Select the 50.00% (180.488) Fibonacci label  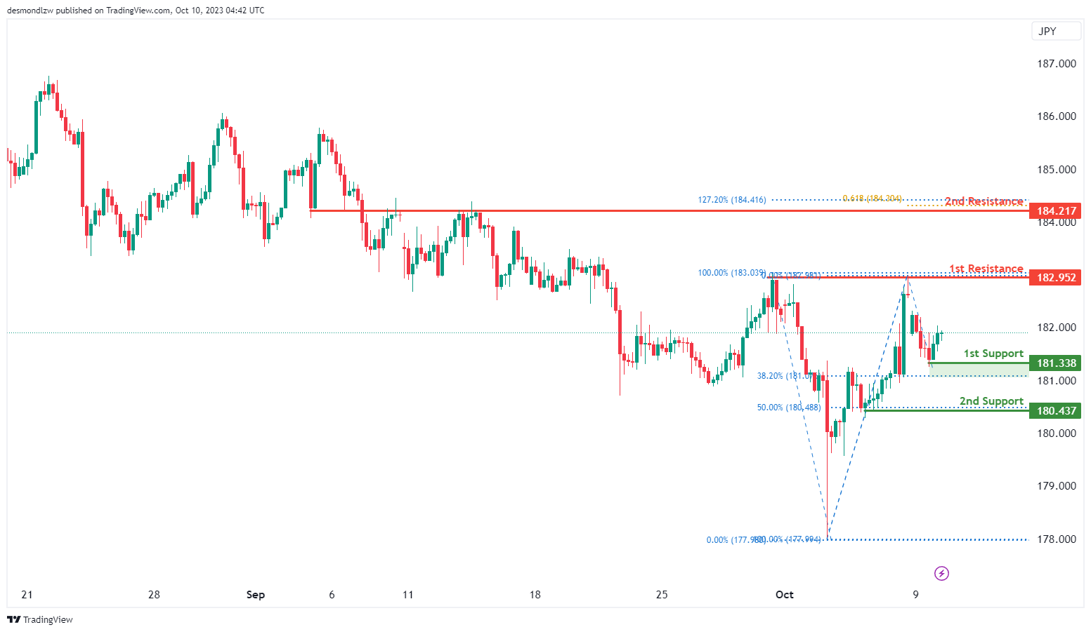coord(788,408)
